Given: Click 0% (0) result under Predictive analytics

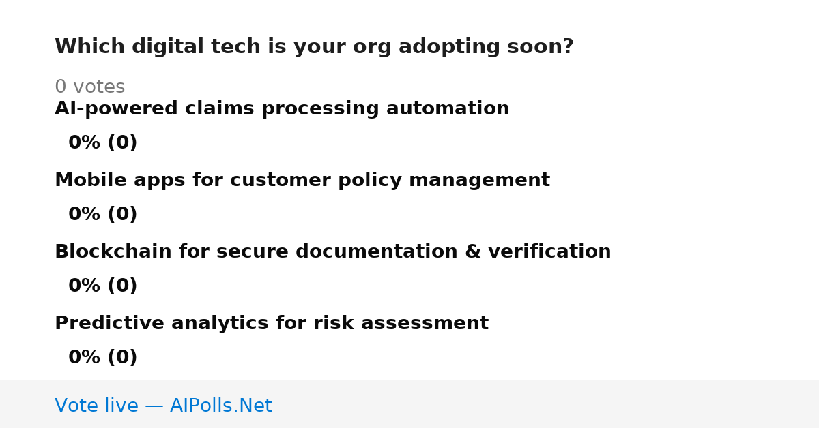Looking at the screenshot, I should tap(103, 358).
